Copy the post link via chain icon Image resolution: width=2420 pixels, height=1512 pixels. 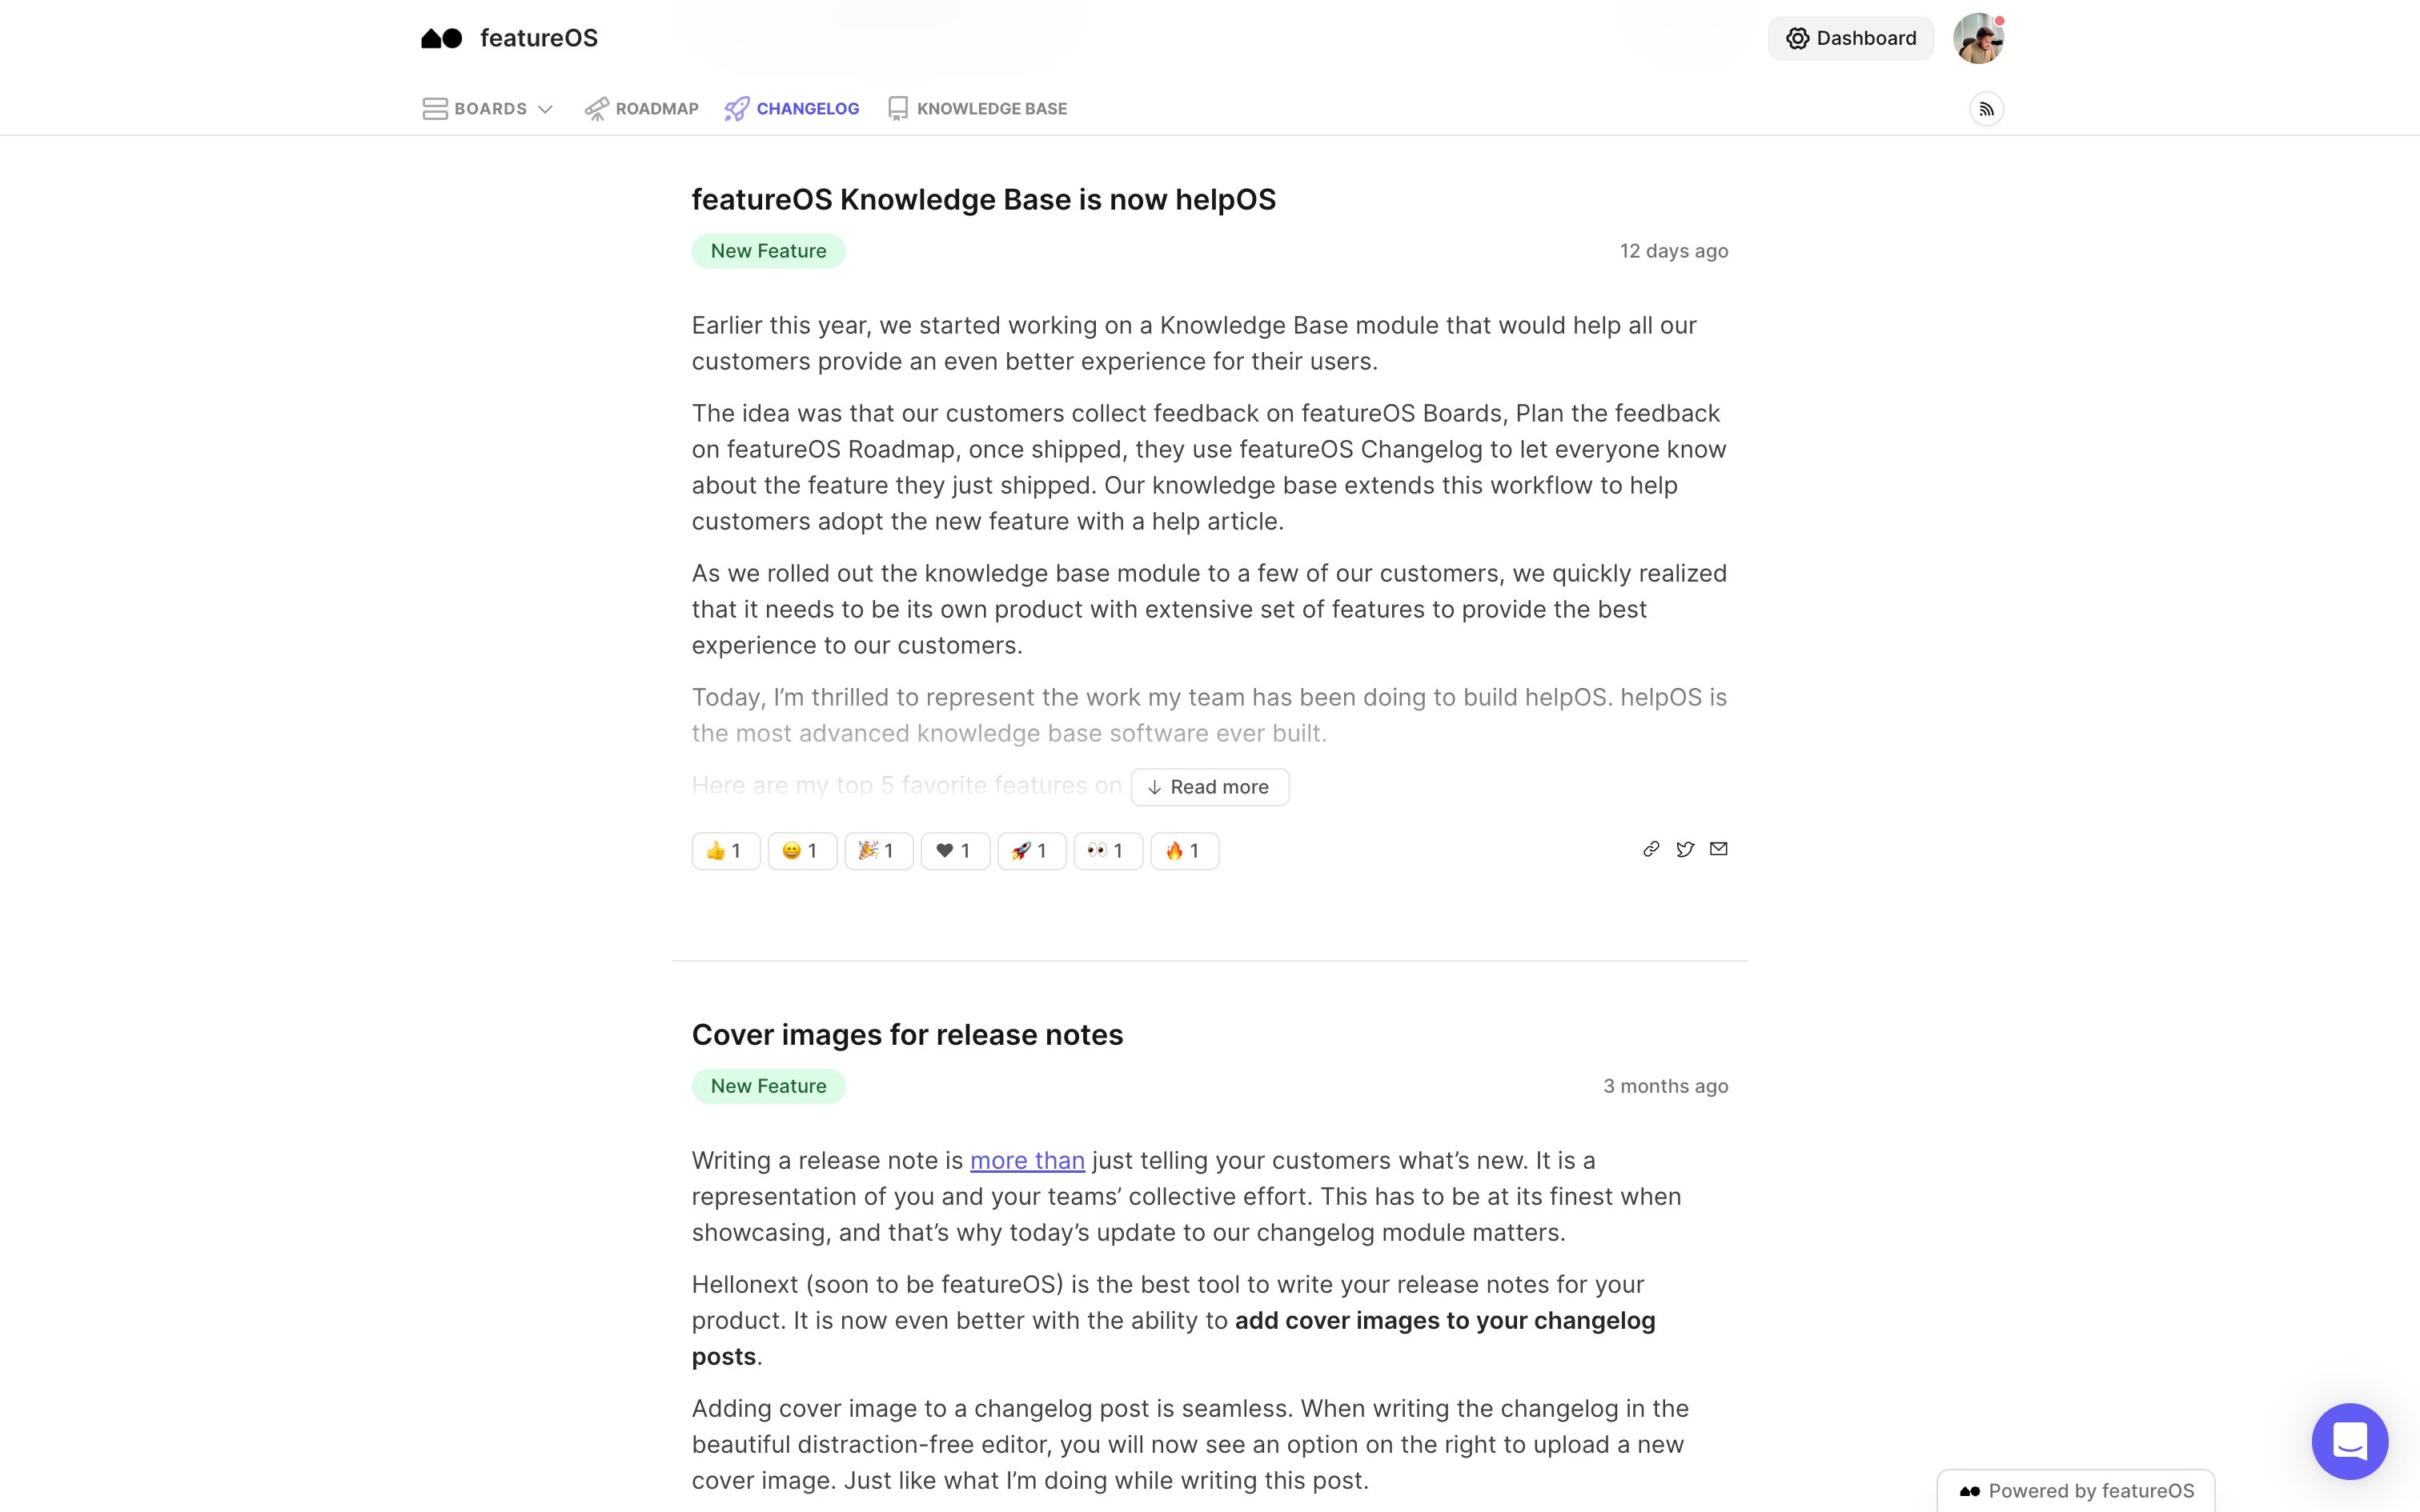(1651, 849)
